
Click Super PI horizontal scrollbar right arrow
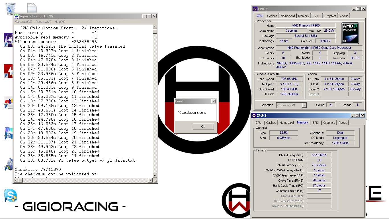click(150, 180)
